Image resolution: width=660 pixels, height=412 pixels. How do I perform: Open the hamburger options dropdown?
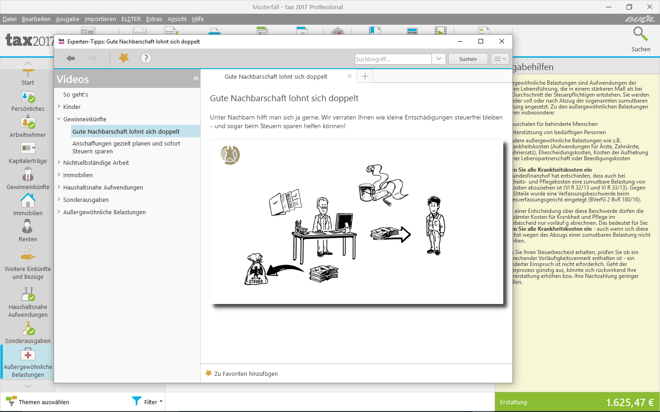coord(500,59)
